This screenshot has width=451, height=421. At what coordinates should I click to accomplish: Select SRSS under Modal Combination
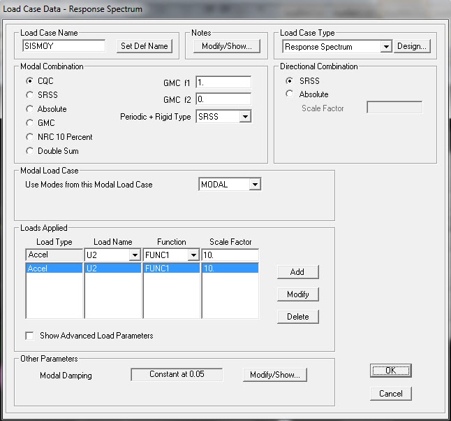(x=29, y=95)
